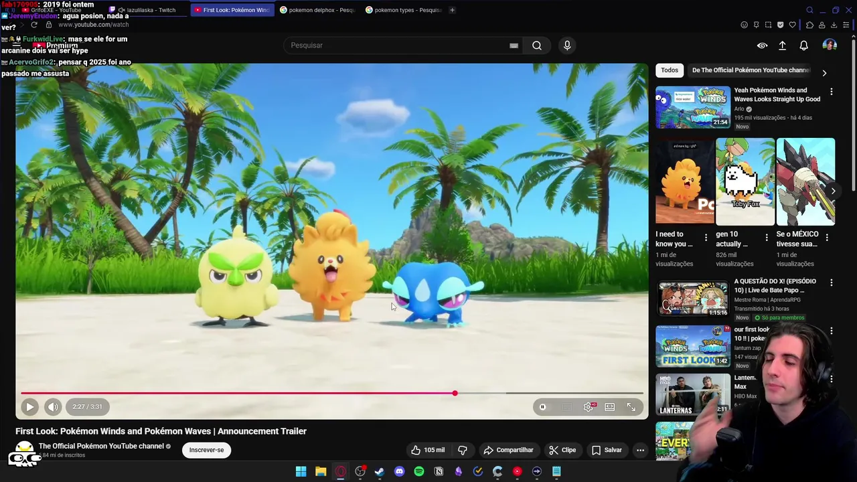857x482 pixels.
Task: Switch to pokemon types search tab
Action: tap(403, 10)
